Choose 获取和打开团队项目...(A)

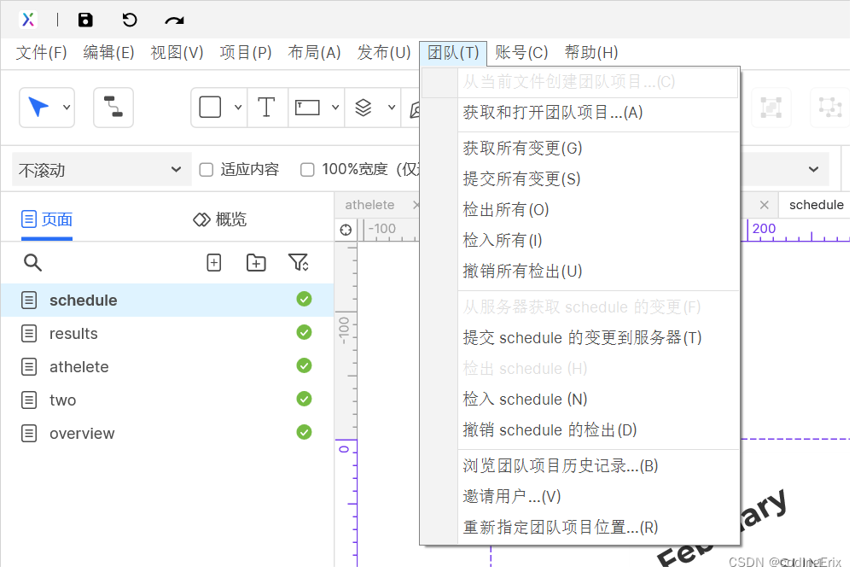coord(580,113)
